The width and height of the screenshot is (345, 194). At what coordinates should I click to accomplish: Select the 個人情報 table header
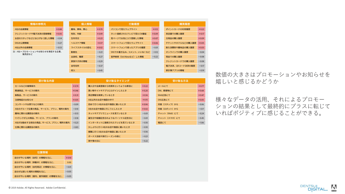pos(86,24)
